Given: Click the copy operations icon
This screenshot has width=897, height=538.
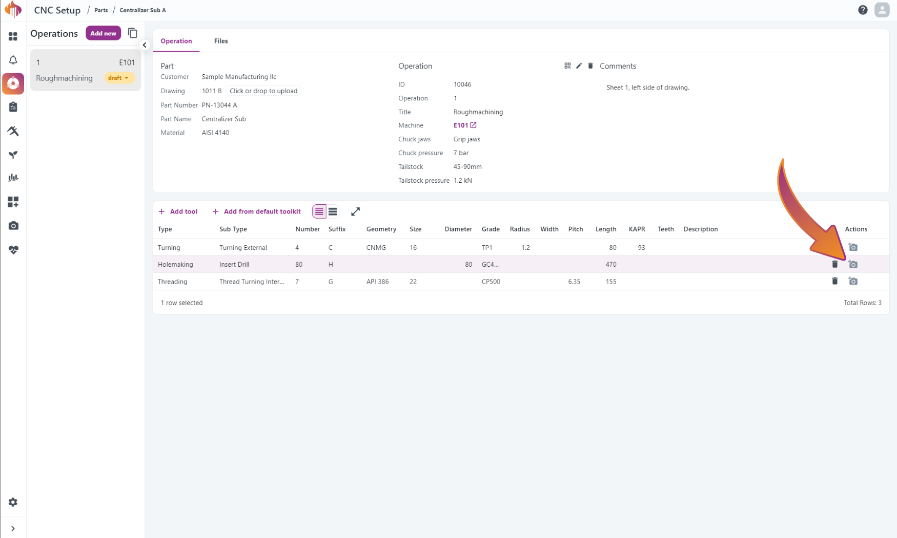Looking at the screenshot, I should tap(132, 33).
